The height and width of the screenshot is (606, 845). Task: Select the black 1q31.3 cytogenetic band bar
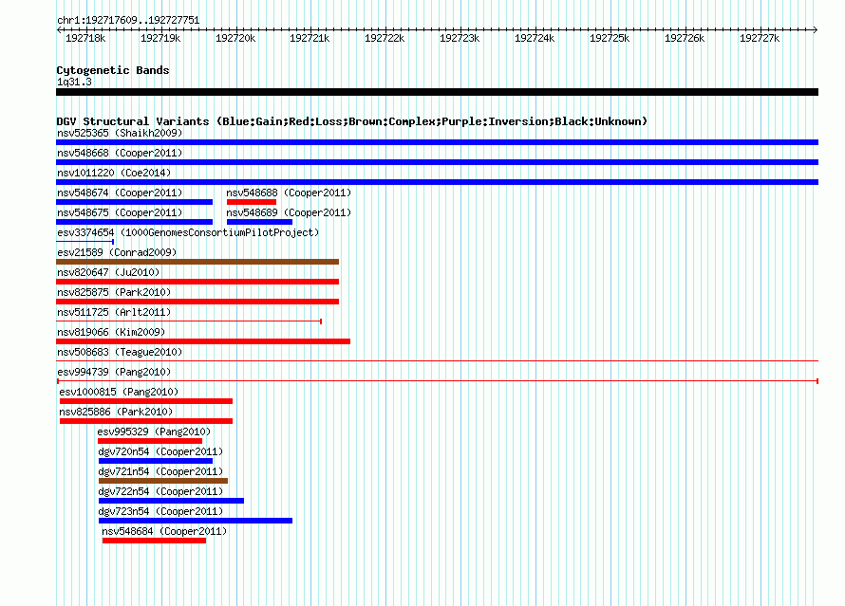coord(437,92)
